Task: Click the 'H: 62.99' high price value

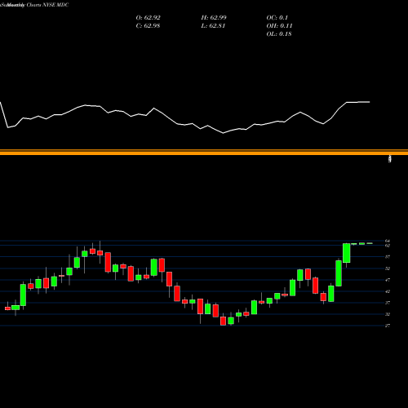Action: (x=214, y=18)
